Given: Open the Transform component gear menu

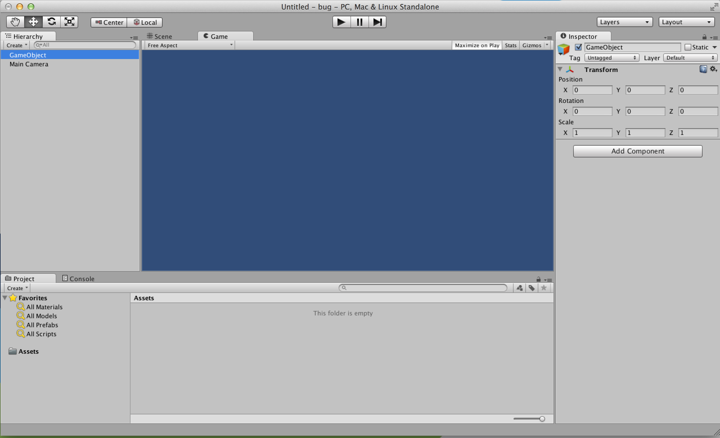Looking at the screenshot, I should (713, 69).
